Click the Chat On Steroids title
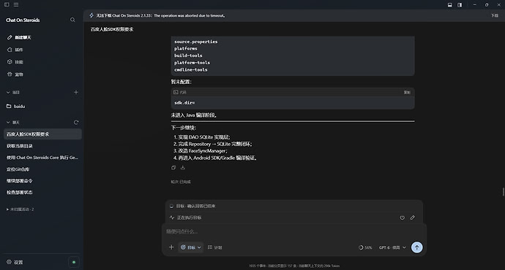The image size is (505, 270). pyautogui.click(x=23, y=20)
